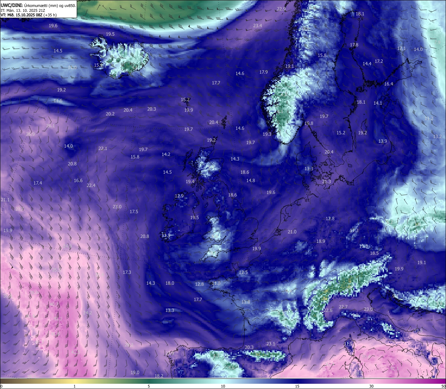Screen dimensions: 446x389
Task: Click the 23.4 value north of Norway
Action: click(x=257, y=25)
